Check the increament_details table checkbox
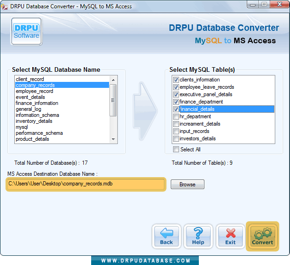The image size is (290, 265). pos(176,124)
